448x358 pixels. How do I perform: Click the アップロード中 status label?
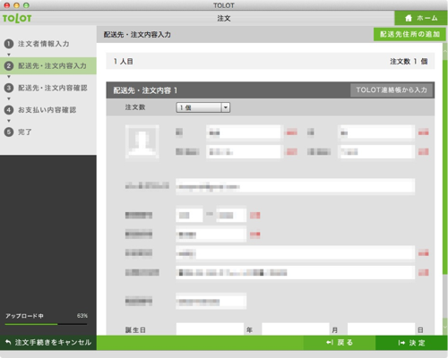(x=24, y=316)
